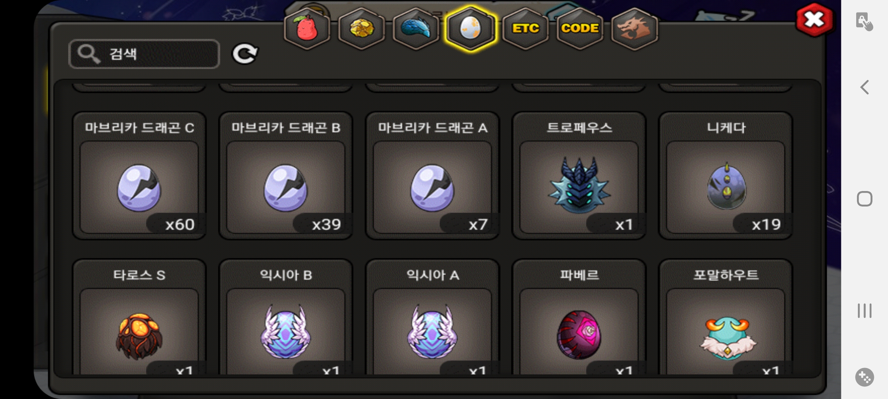Pick the 파베르 dark rose egg
This screenshot has height=399, width=888.
coord(579,318)
